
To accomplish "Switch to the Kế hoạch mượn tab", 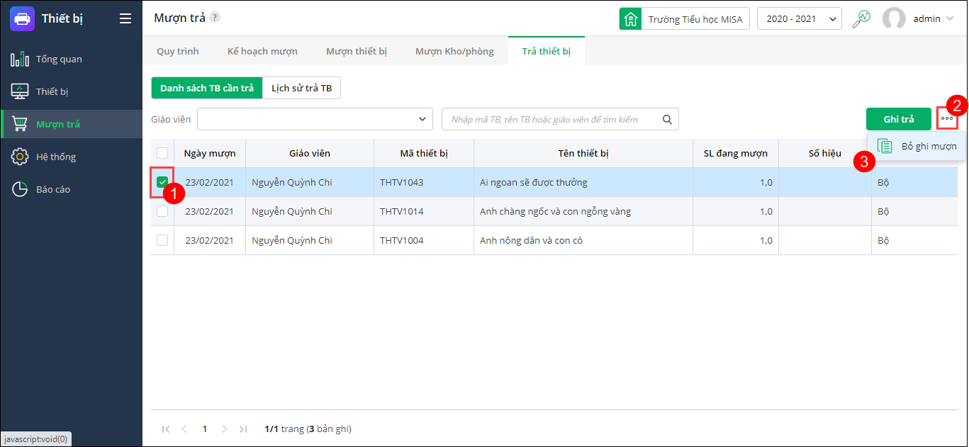I will click(262, 51).
